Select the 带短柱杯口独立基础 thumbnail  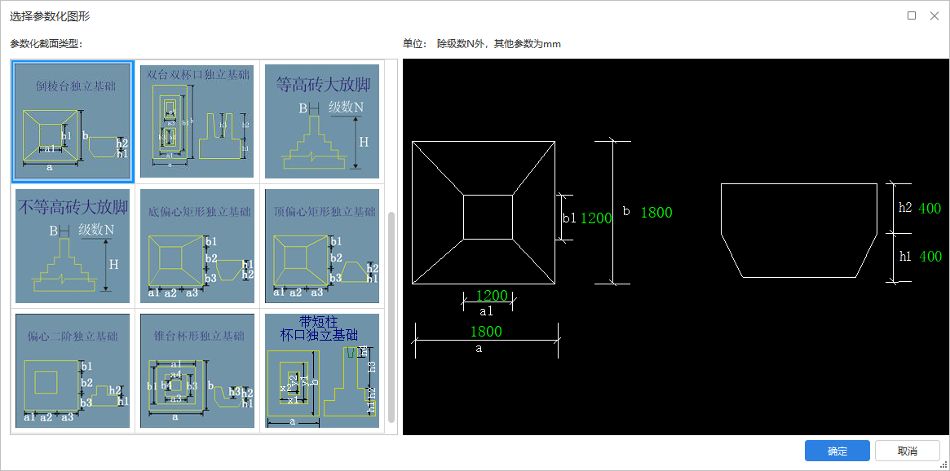[322, 371]
